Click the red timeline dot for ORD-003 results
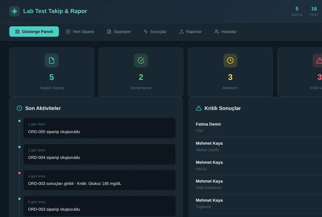 click(x=19, y=173)
